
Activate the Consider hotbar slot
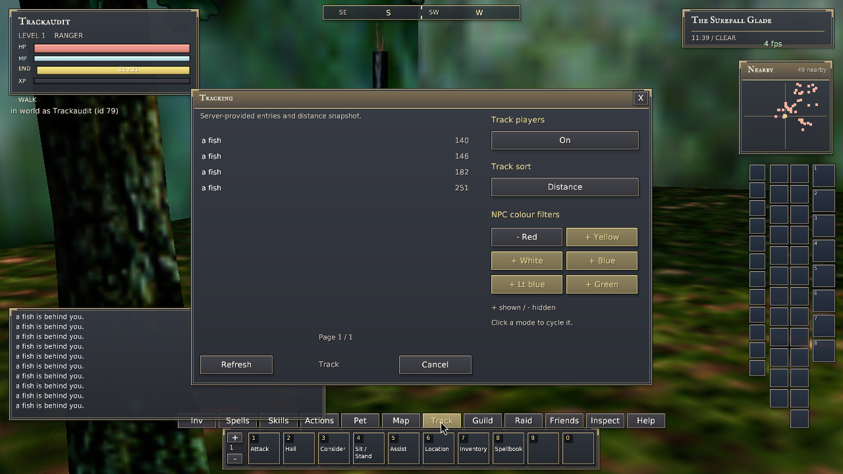[334, 448]
